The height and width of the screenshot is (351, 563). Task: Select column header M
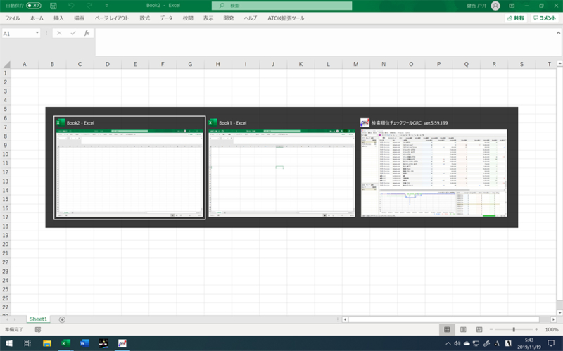coord(356,64)
